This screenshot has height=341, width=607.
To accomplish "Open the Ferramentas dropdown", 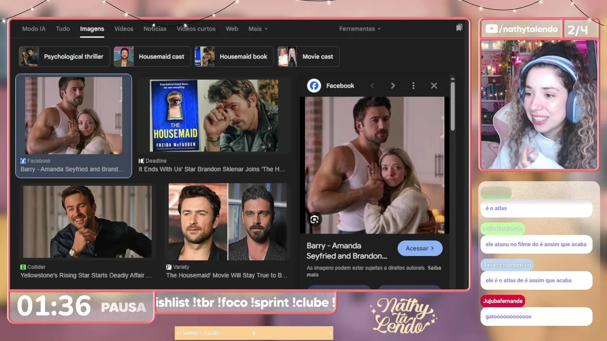I will [360, 29].
